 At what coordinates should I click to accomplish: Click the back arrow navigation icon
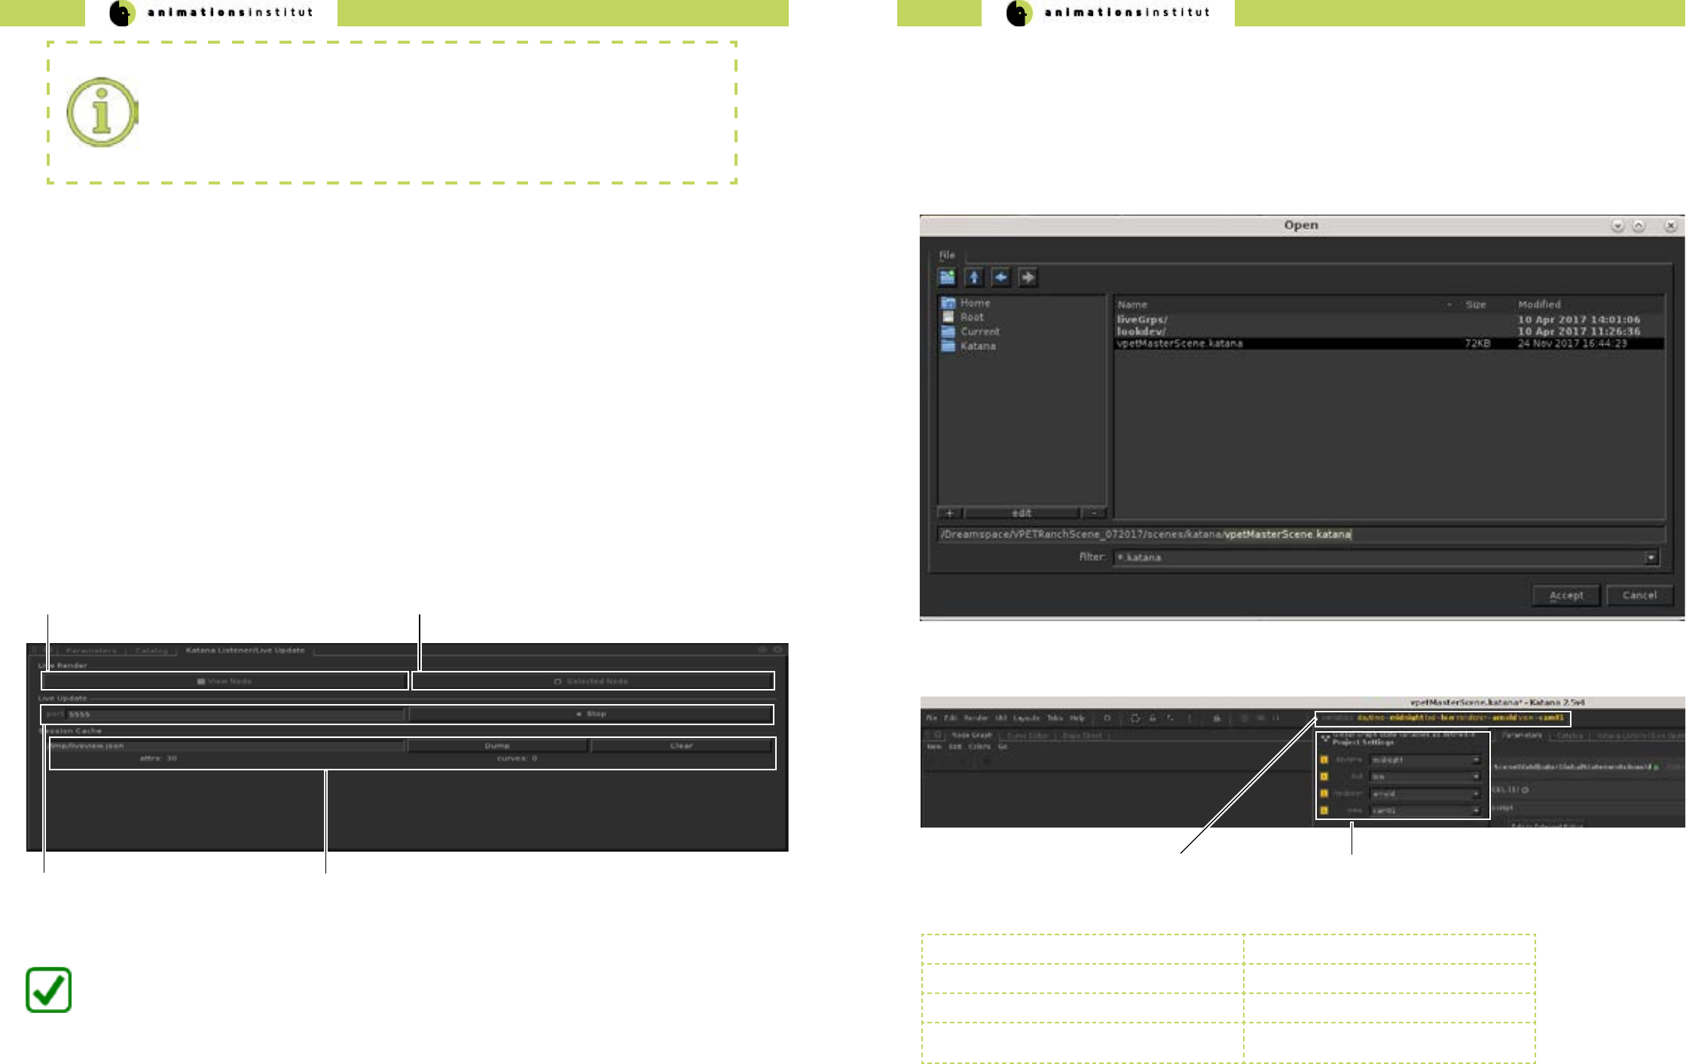point(1000,278)
